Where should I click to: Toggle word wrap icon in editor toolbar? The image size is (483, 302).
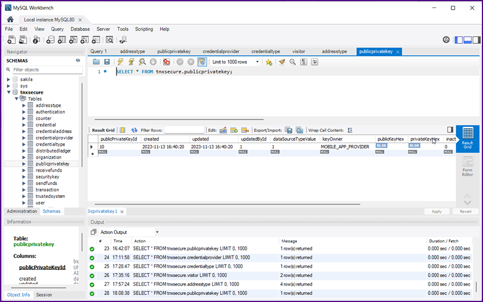pos(314,62)
